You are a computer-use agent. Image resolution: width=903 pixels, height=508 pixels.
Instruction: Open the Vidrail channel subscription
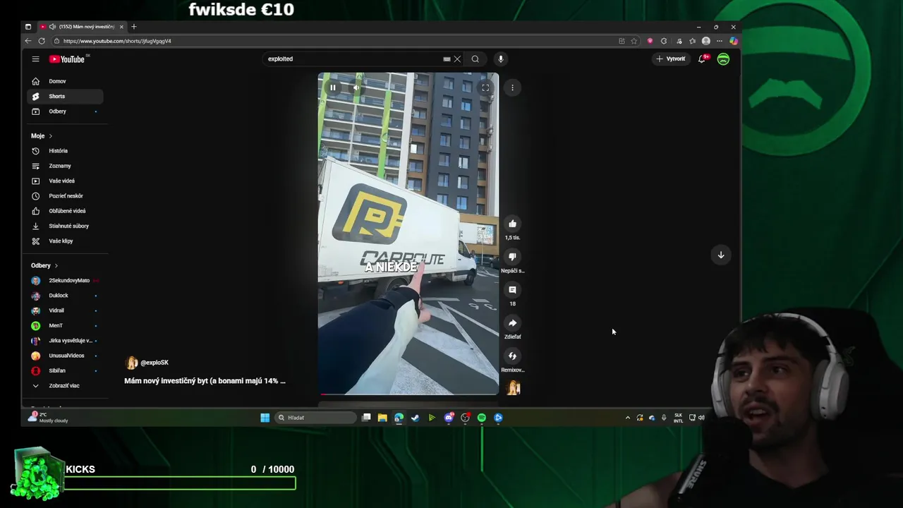click(x=66, y=310)
